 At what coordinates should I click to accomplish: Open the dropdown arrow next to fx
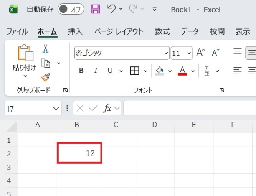[x=117, y=108]
